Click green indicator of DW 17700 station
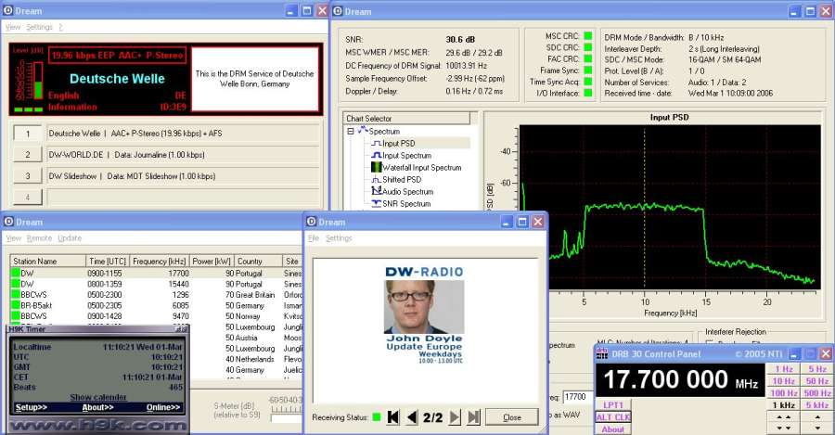 [16, 273]
